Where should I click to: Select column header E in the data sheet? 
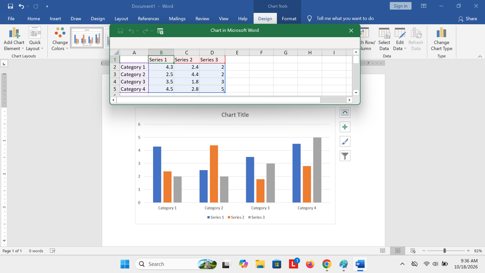click(237, 52)
